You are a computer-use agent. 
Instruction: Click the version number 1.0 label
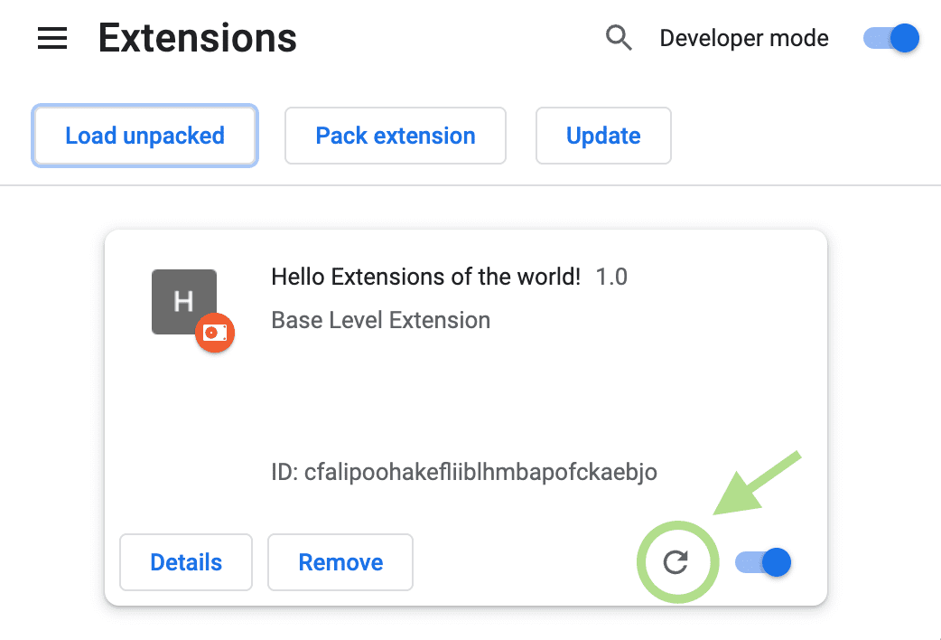tap(611, 277)
